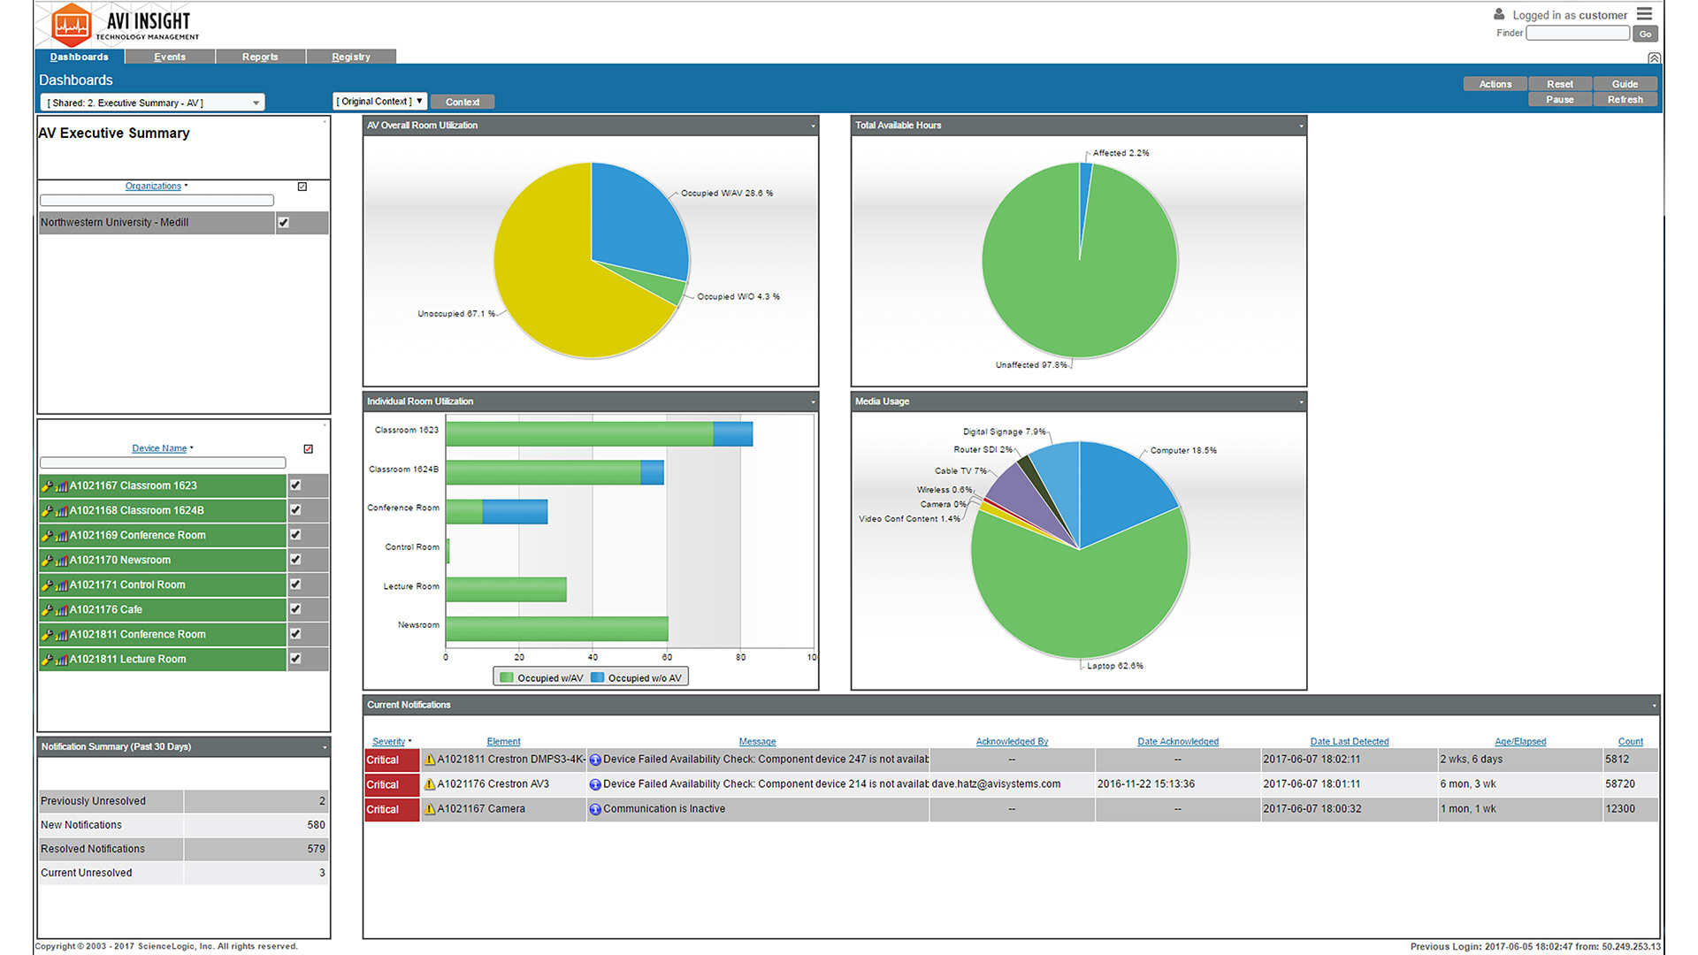Screen dimensions: 1698x955
Task: Click warning icon for A1021811 Crestron DMPS3-4K
Action: 430,759
